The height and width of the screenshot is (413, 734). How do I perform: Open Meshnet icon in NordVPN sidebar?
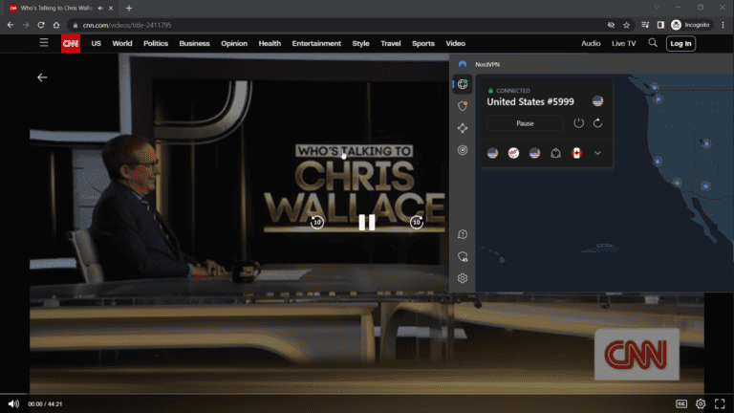pos(463,128)
